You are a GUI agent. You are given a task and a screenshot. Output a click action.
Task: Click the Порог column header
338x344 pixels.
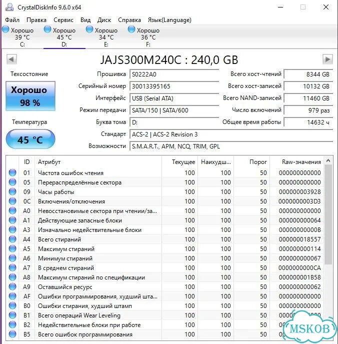[x=252, y=162]
